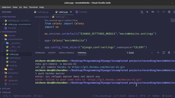Change Spaces: 4 indentation setting

tap(133, 96)
